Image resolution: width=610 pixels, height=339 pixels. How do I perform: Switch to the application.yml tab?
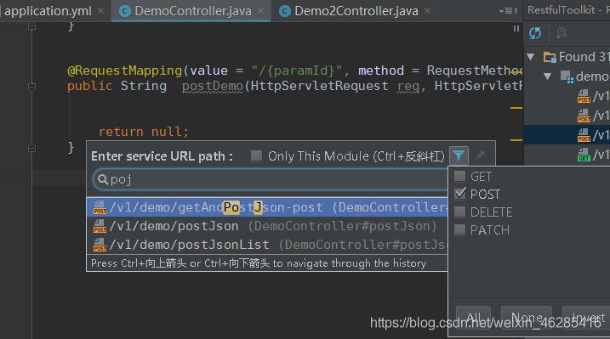click(48, 11)
